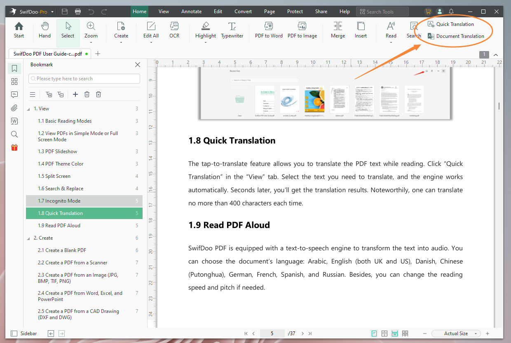Image resolution: width=511 pixels, height=343 pixels.
Task: Open the Help tab
Action: click(345, 12)
